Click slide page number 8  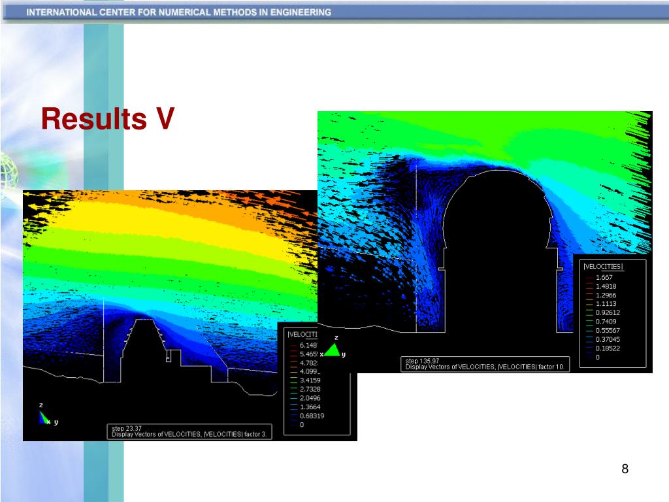pyautogui.click(x=625, y=469)
